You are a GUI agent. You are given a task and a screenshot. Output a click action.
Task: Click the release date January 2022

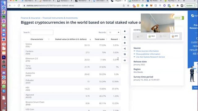[139, 64]
